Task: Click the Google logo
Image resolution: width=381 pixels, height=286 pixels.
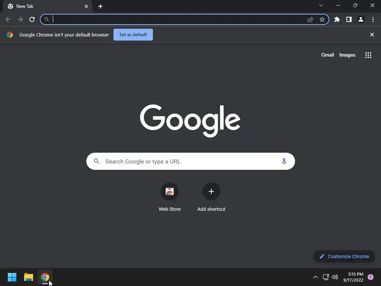Action: (x=190, y=121)
